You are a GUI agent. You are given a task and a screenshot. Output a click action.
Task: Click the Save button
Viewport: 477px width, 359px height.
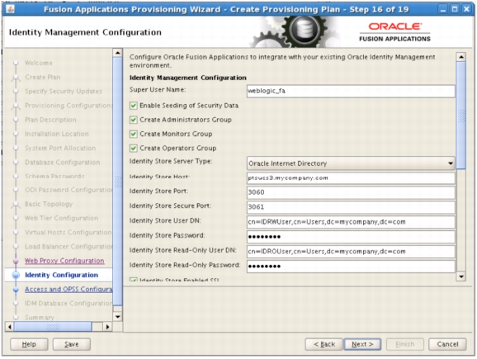[72, 344]
